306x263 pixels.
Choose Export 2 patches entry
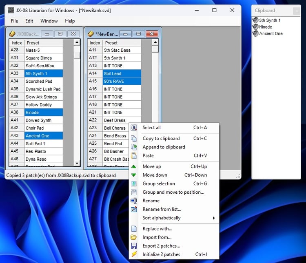[x=174, y=246]
